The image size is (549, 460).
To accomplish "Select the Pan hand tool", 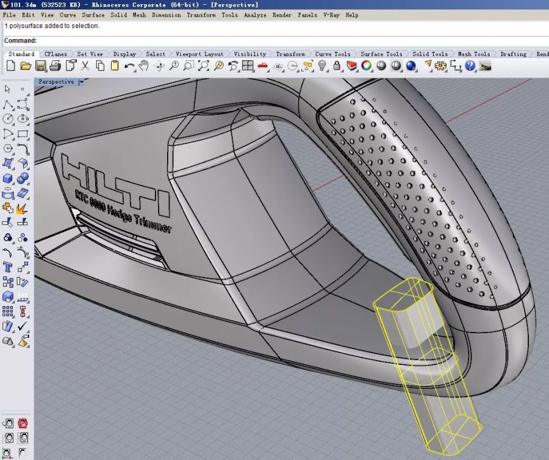I will [x=145, y=66].
